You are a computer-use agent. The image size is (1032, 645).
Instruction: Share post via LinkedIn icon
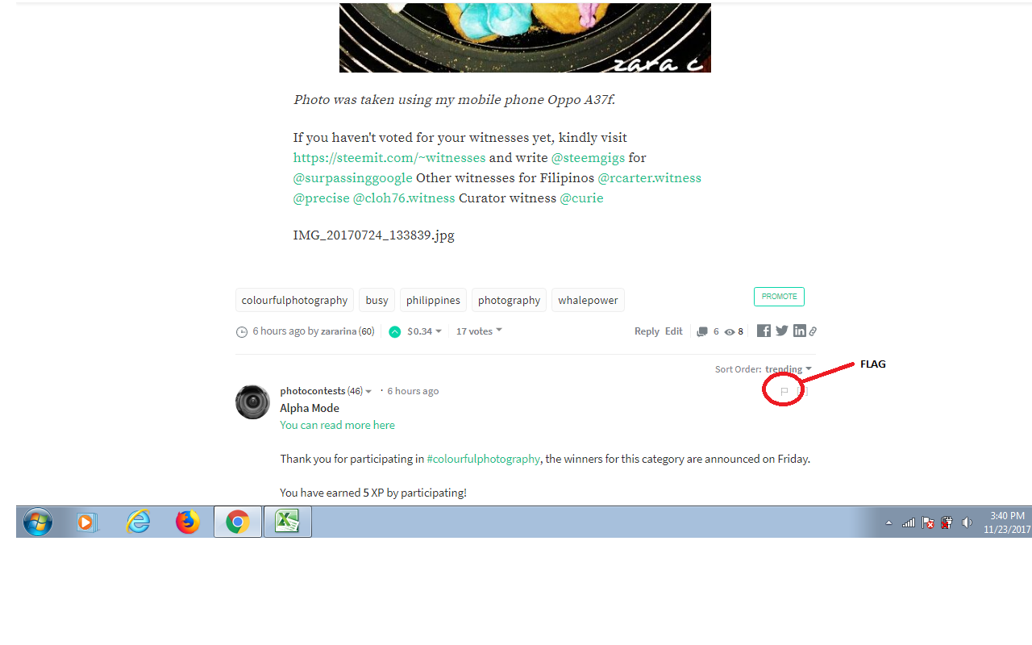(799, 331)
